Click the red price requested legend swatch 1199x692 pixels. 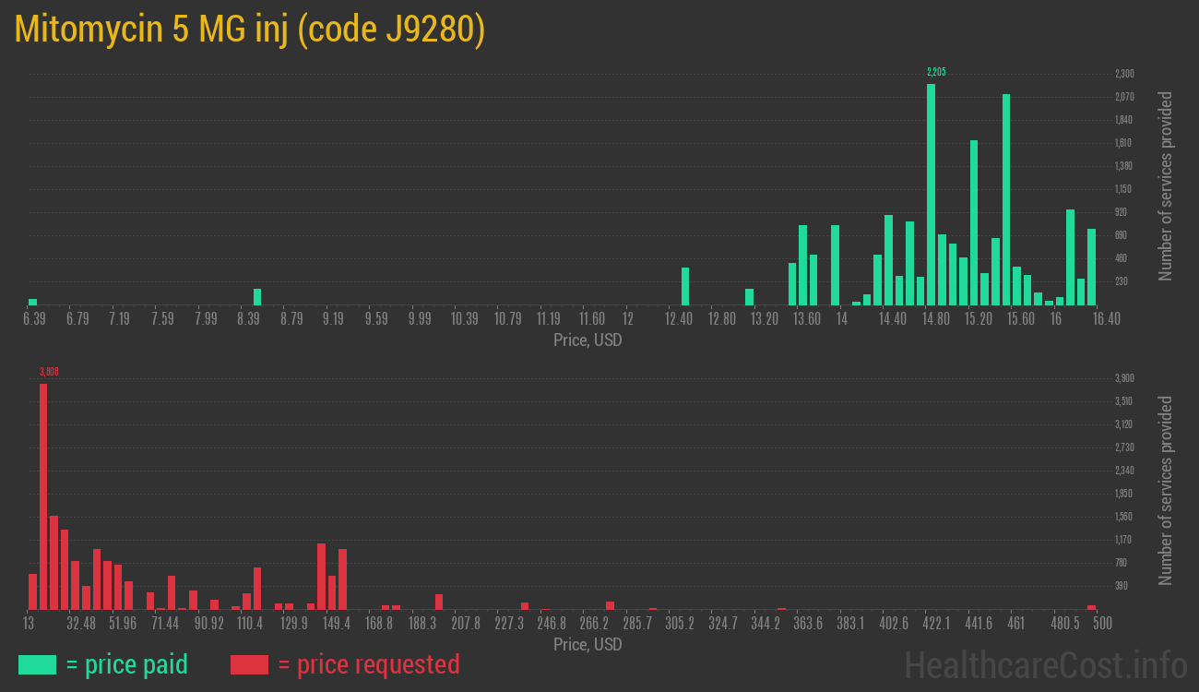(x=249, y=664)
